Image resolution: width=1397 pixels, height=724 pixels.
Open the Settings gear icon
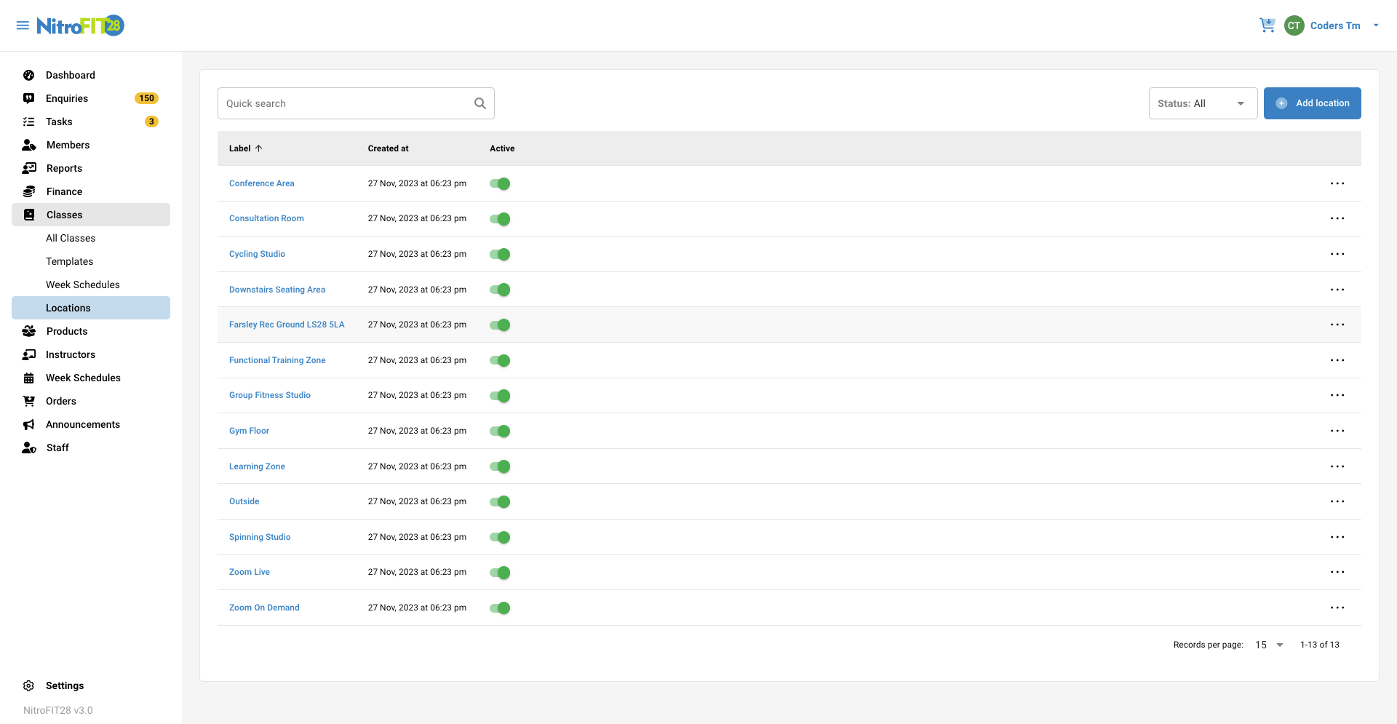28,685
